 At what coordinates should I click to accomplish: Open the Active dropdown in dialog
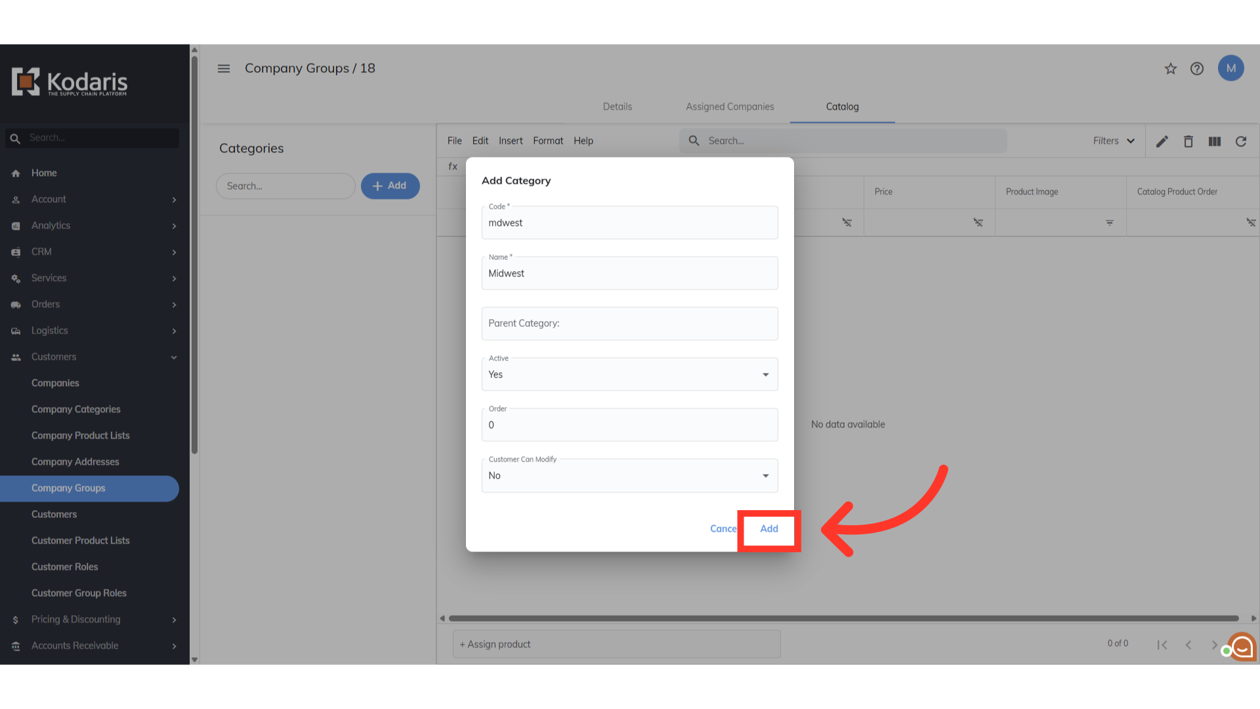629,374
